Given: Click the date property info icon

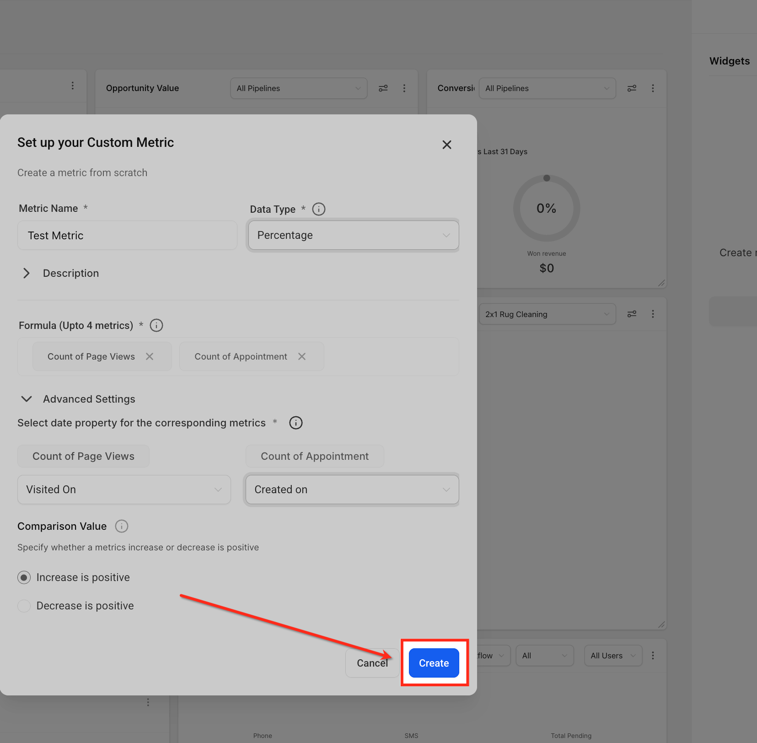Looking at the screenshot, I should coord(296,423).
